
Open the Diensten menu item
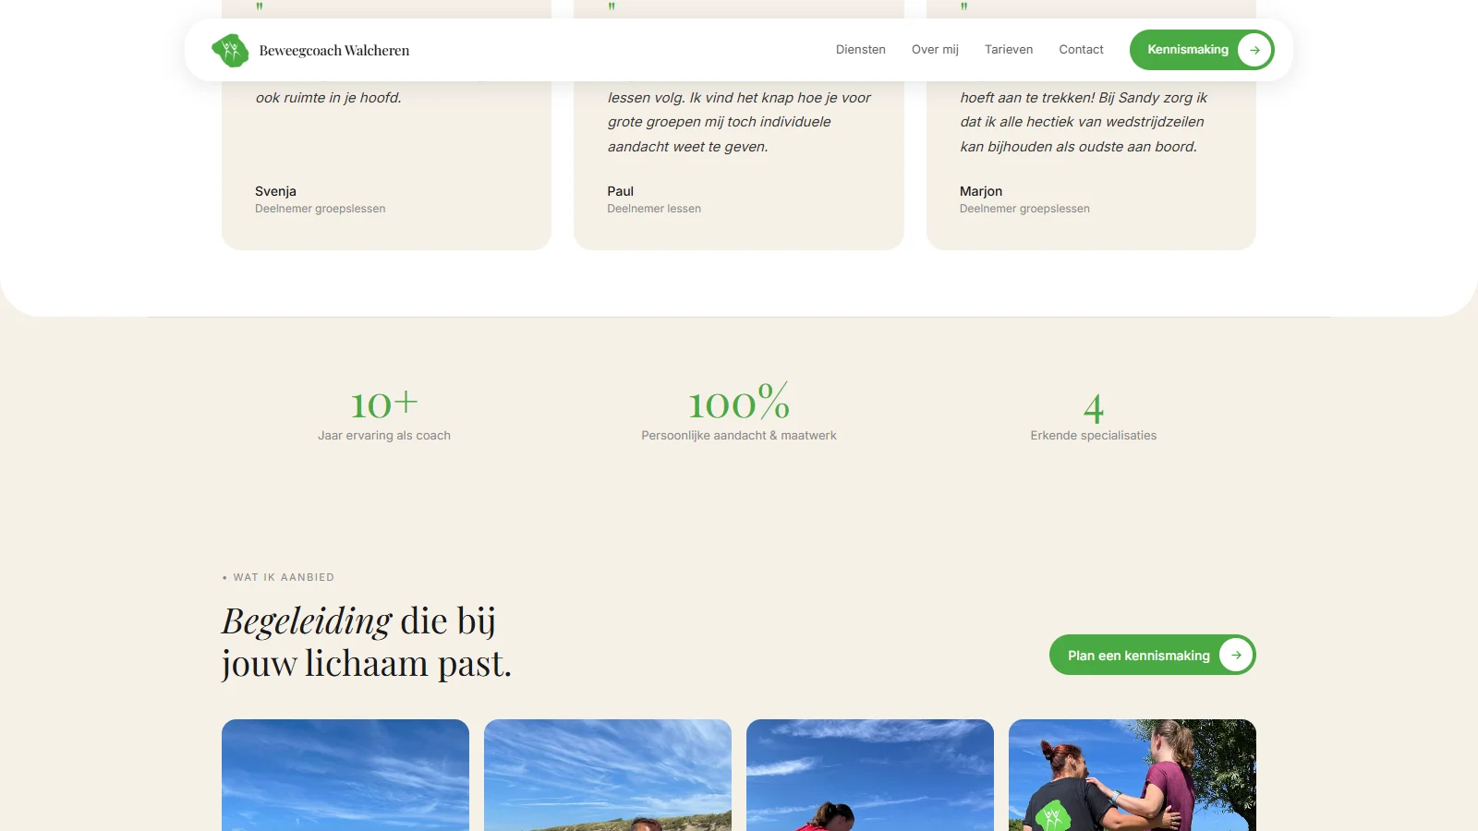point(861,50)
